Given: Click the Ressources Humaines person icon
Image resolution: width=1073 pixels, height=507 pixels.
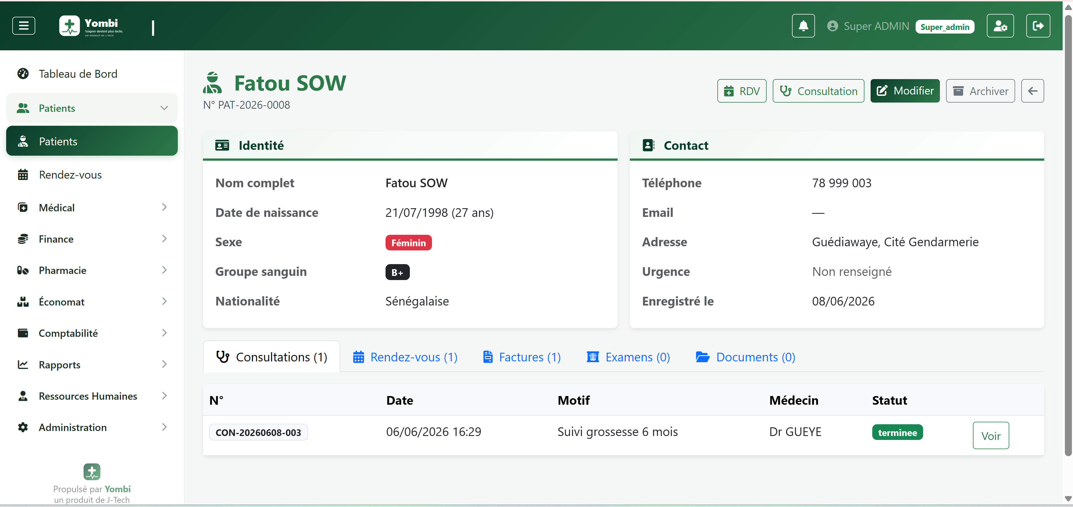Looking at the screenshot, I should 23,396.
